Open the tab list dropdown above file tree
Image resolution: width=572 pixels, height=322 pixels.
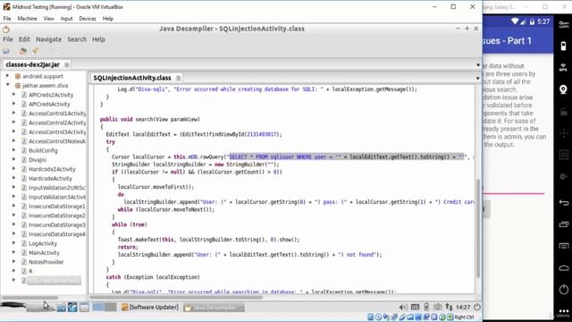point(478,65)
